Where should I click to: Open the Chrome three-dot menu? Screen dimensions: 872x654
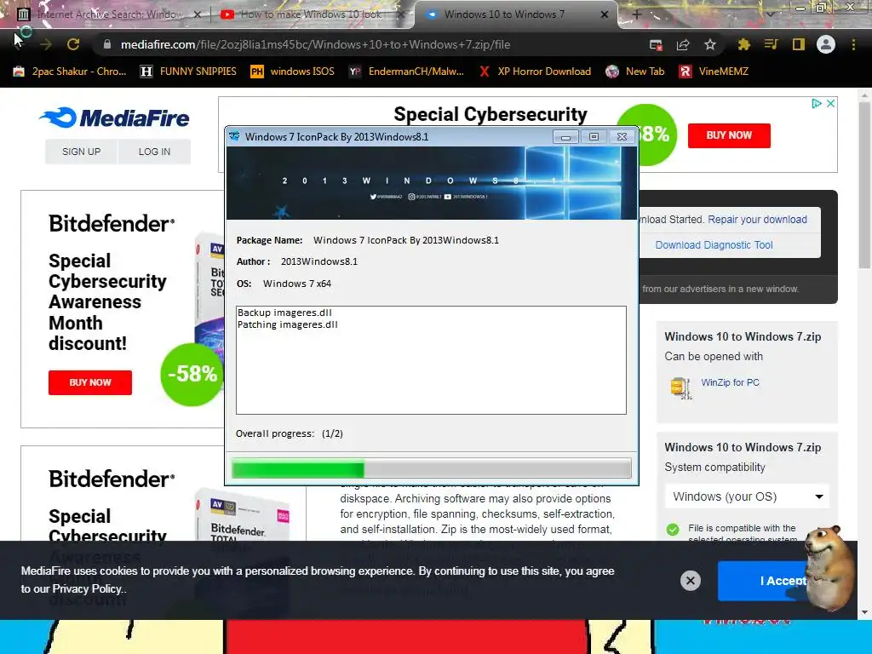853,44
